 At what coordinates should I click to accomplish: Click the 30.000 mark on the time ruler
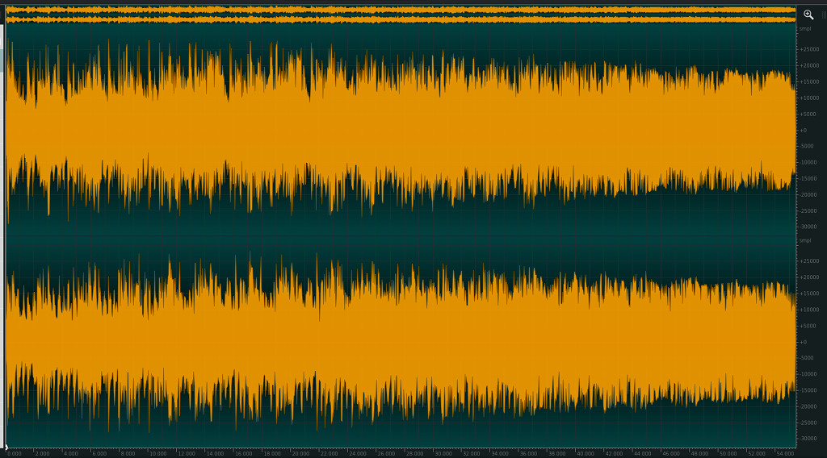[x=443, y=453]
